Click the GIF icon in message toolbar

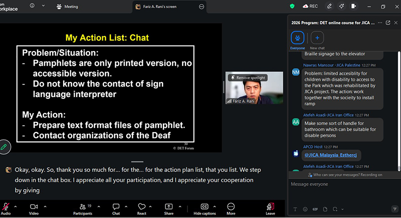315,209
